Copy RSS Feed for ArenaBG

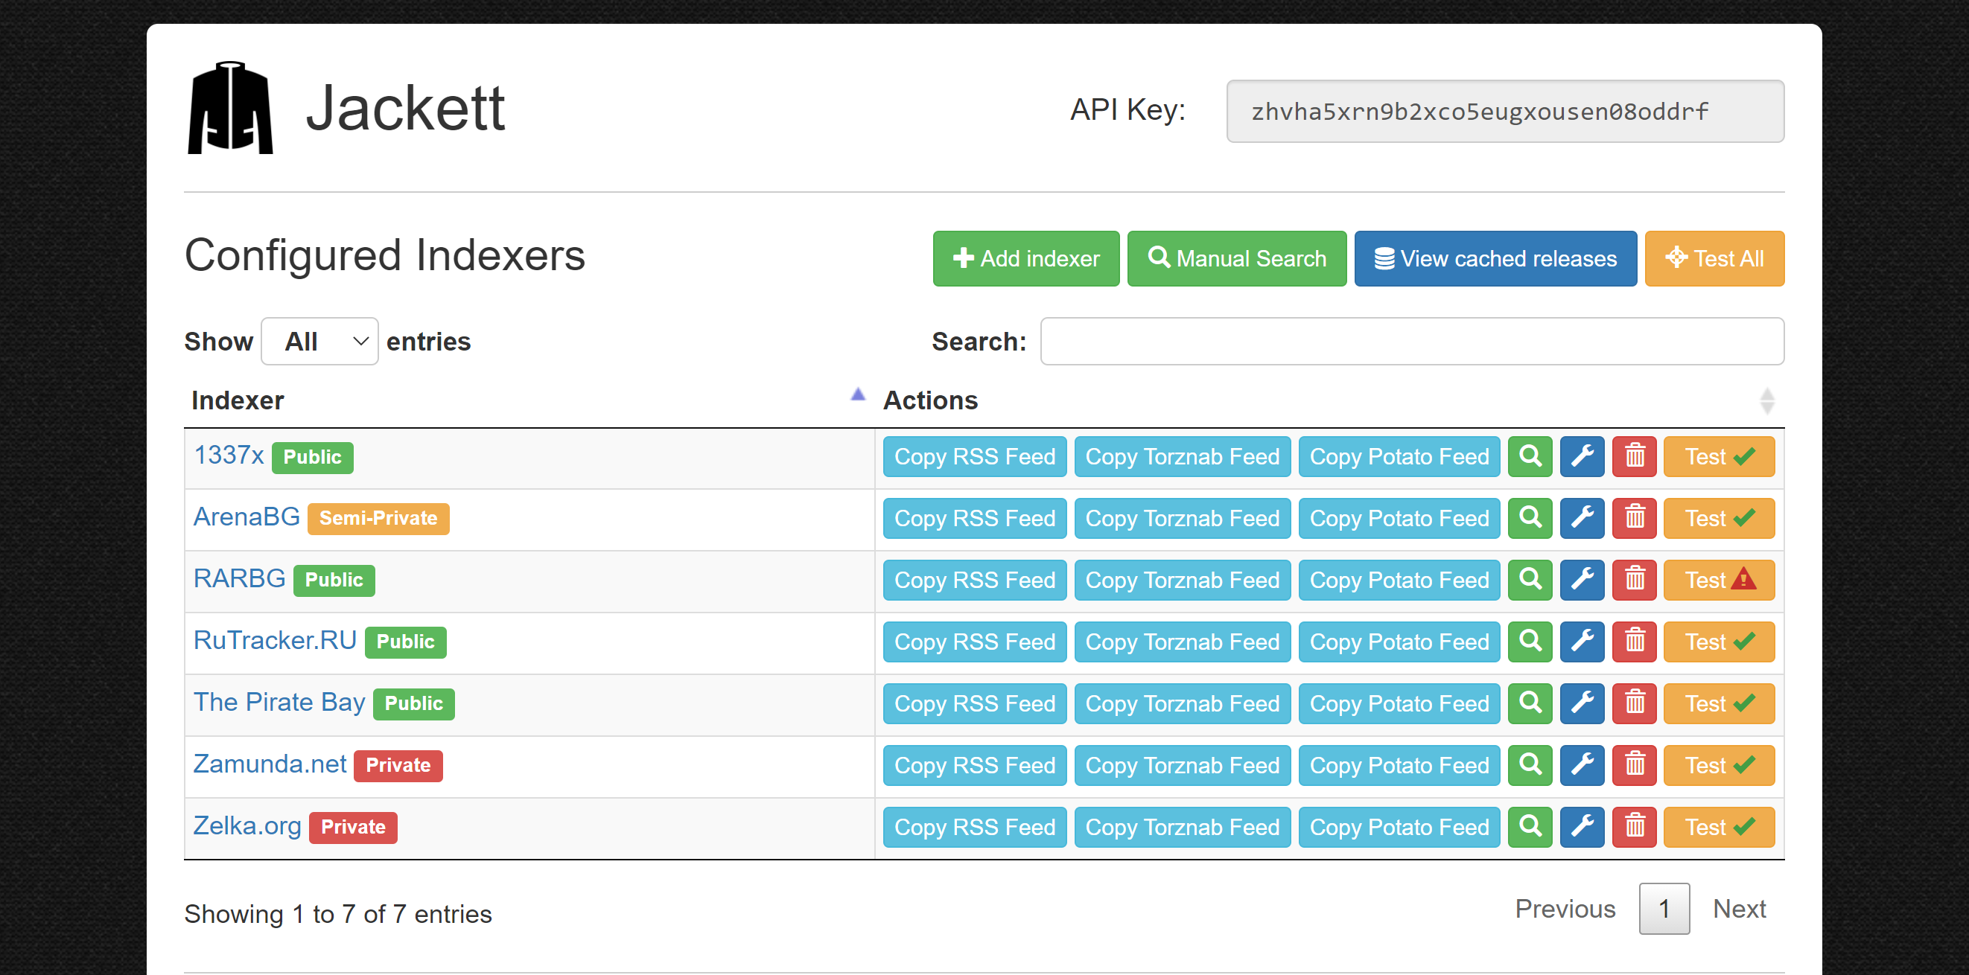tap(975, 518)
